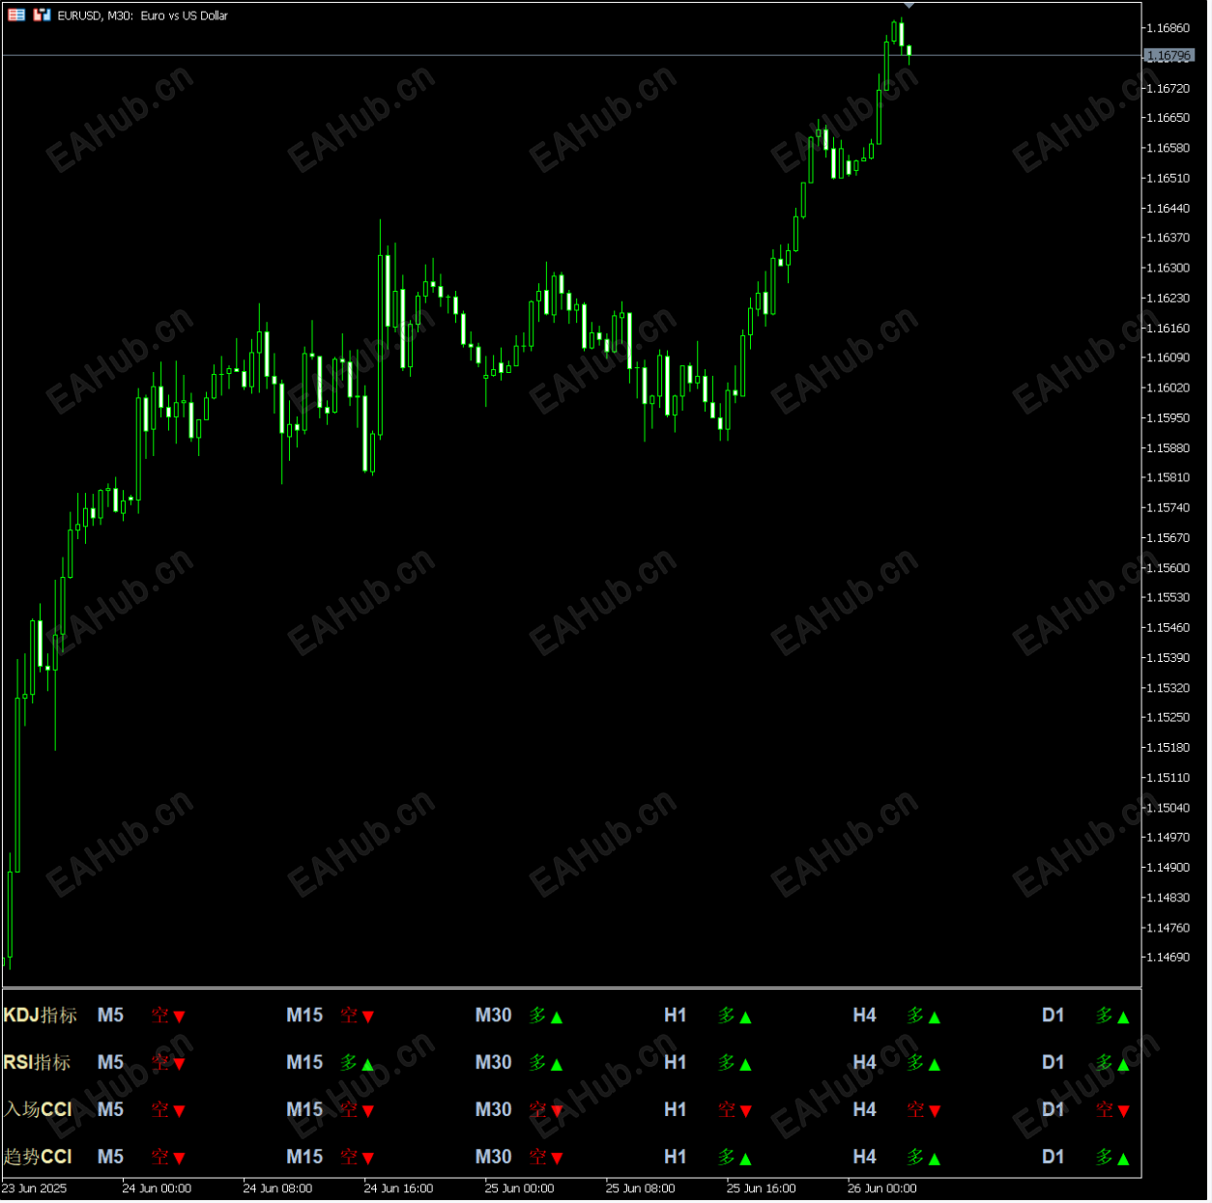Click the candlestick chart icon beside EURUSD title
The width and height of the screenshot is (1212, 1203).
pos(42,15)
